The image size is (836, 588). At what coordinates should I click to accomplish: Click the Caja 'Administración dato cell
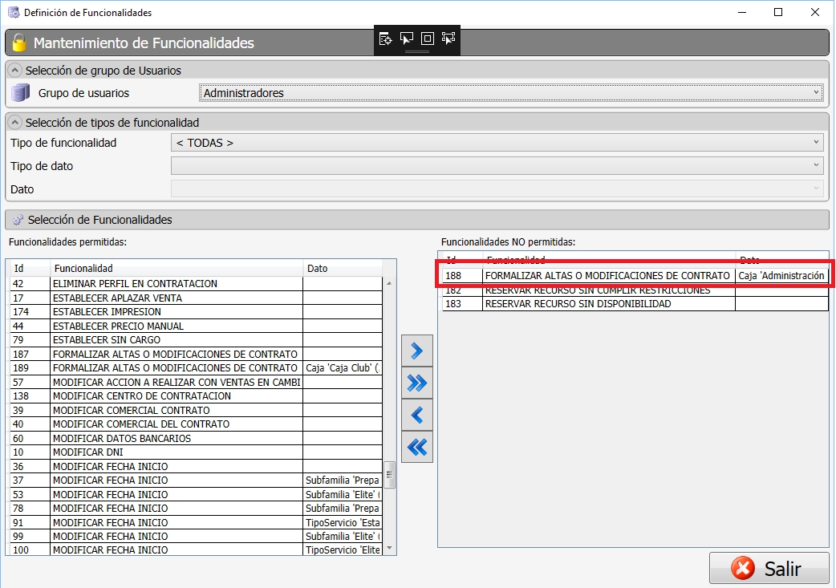781,276
